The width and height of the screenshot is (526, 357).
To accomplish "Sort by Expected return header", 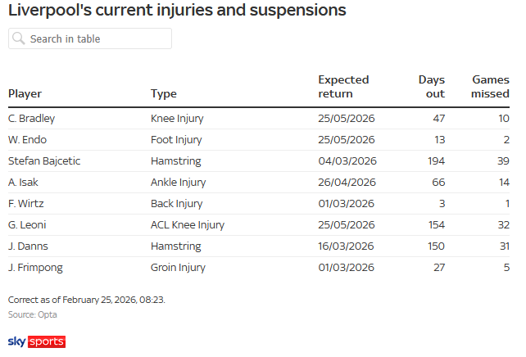I will point(343,87).
